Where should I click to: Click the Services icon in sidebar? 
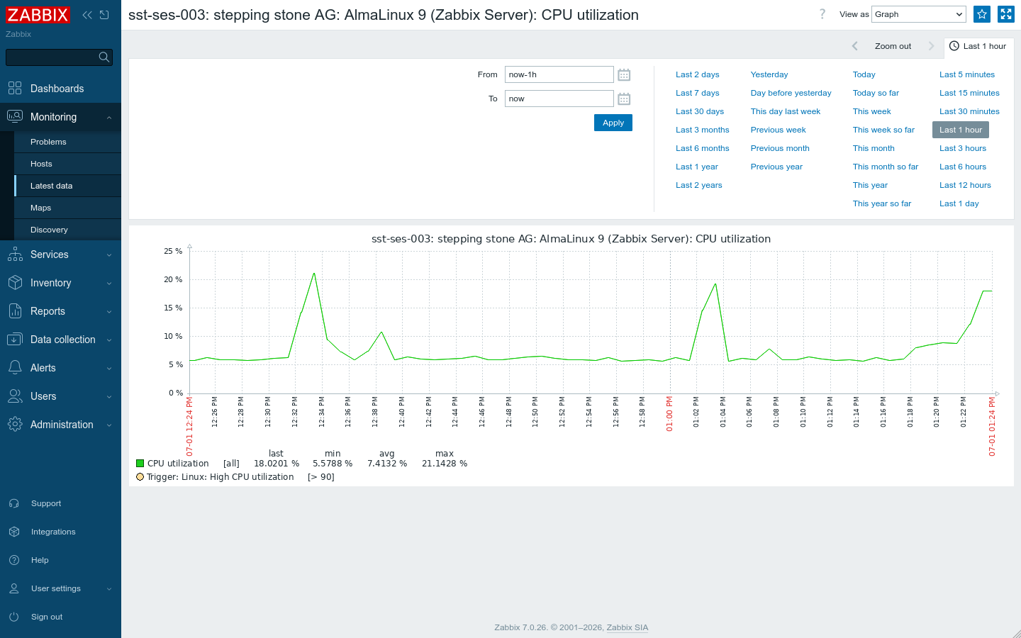coord(15,254)
